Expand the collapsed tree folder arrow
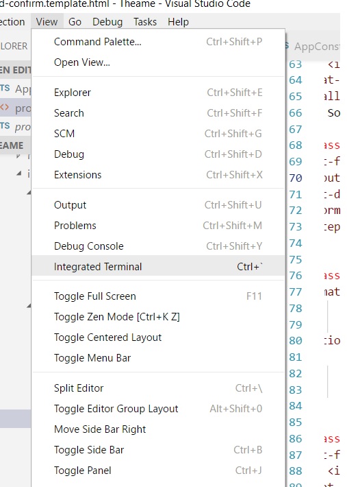 click(x=18, y=156)
